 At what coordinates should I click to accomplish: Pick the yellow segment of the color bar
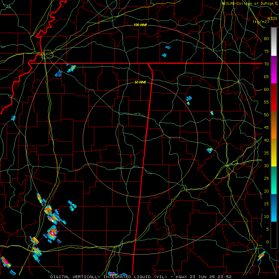click(274, 153)
